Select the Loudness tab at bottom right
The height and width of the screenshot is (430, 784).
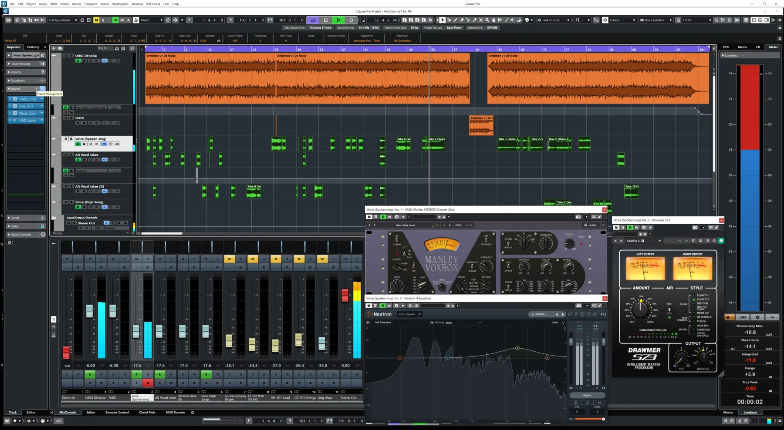pyautogui.click(x=750, y=412)
